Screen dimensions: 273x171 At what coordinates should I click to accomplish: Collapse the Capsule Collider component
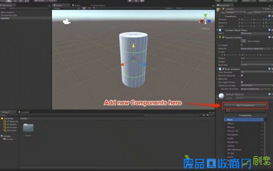[217, 38]
